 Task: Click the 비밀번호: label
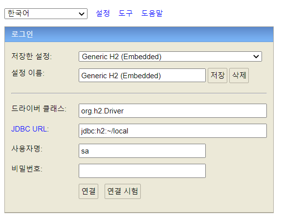point(27,169)
